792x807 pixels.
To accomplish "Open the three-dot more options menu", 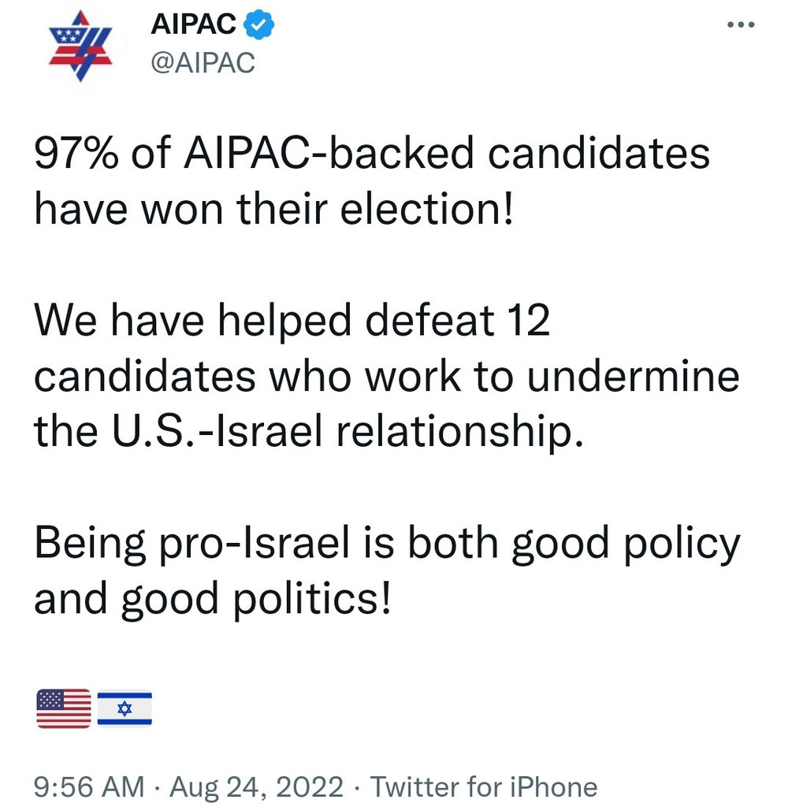I will coord(741,26).
